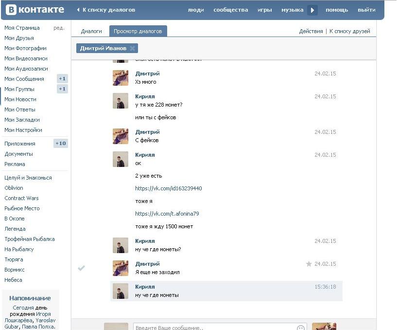
Task: Remove Дмитрий Иванов filter tag
Action: [x=132, y=48]
